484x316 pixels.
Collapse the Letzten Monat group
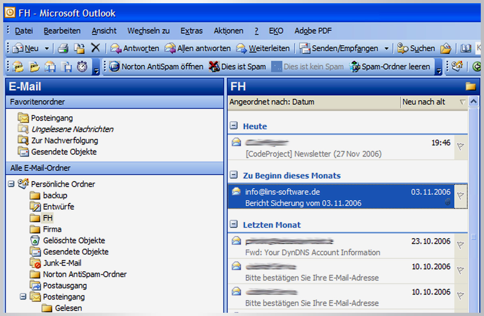coord(233,224)
